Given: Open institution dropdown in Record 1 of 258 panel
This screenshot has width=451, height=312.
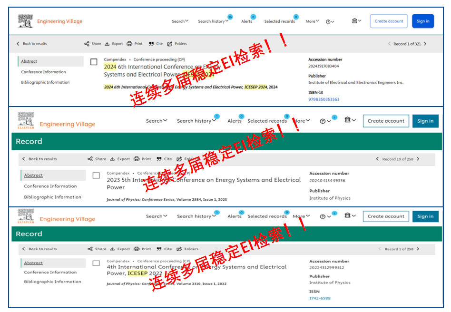Looking at the screenshot, I should point(350,215).
